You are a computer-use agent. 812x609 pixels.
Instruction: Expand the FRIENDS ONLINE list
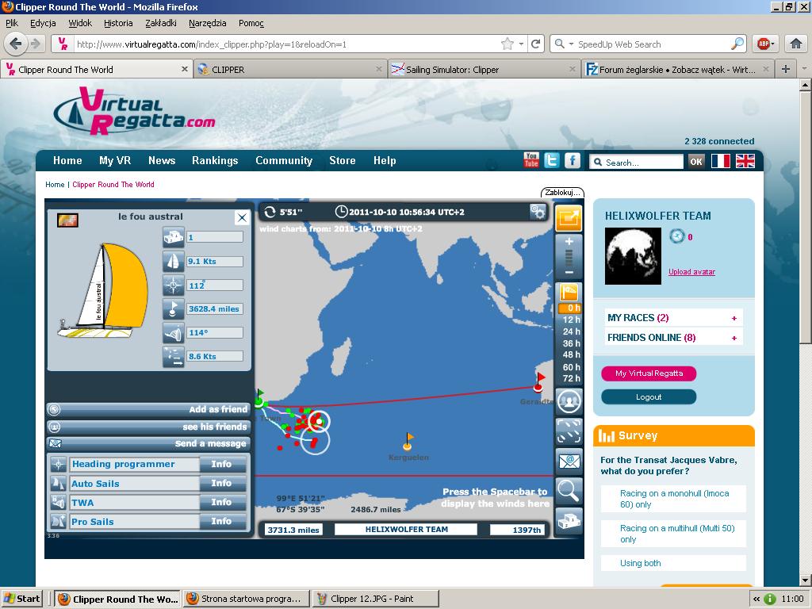733,338
